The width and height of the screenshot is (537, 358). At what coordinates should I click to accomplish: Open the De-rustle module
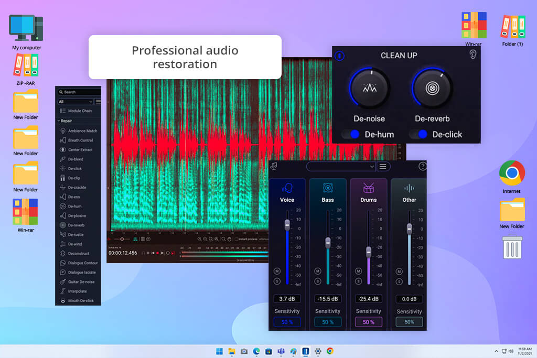[72, 234]
